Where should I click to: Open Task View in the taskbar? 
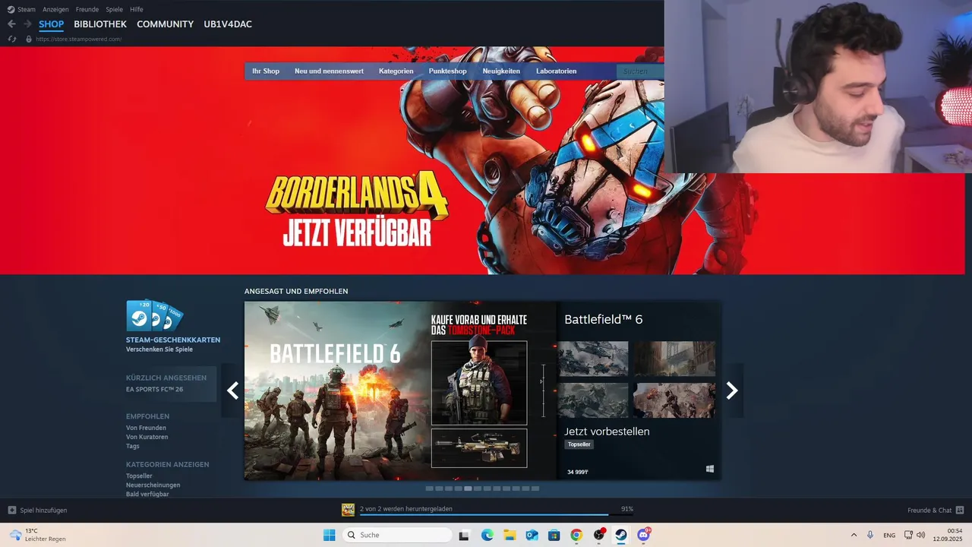click(464, 536)
